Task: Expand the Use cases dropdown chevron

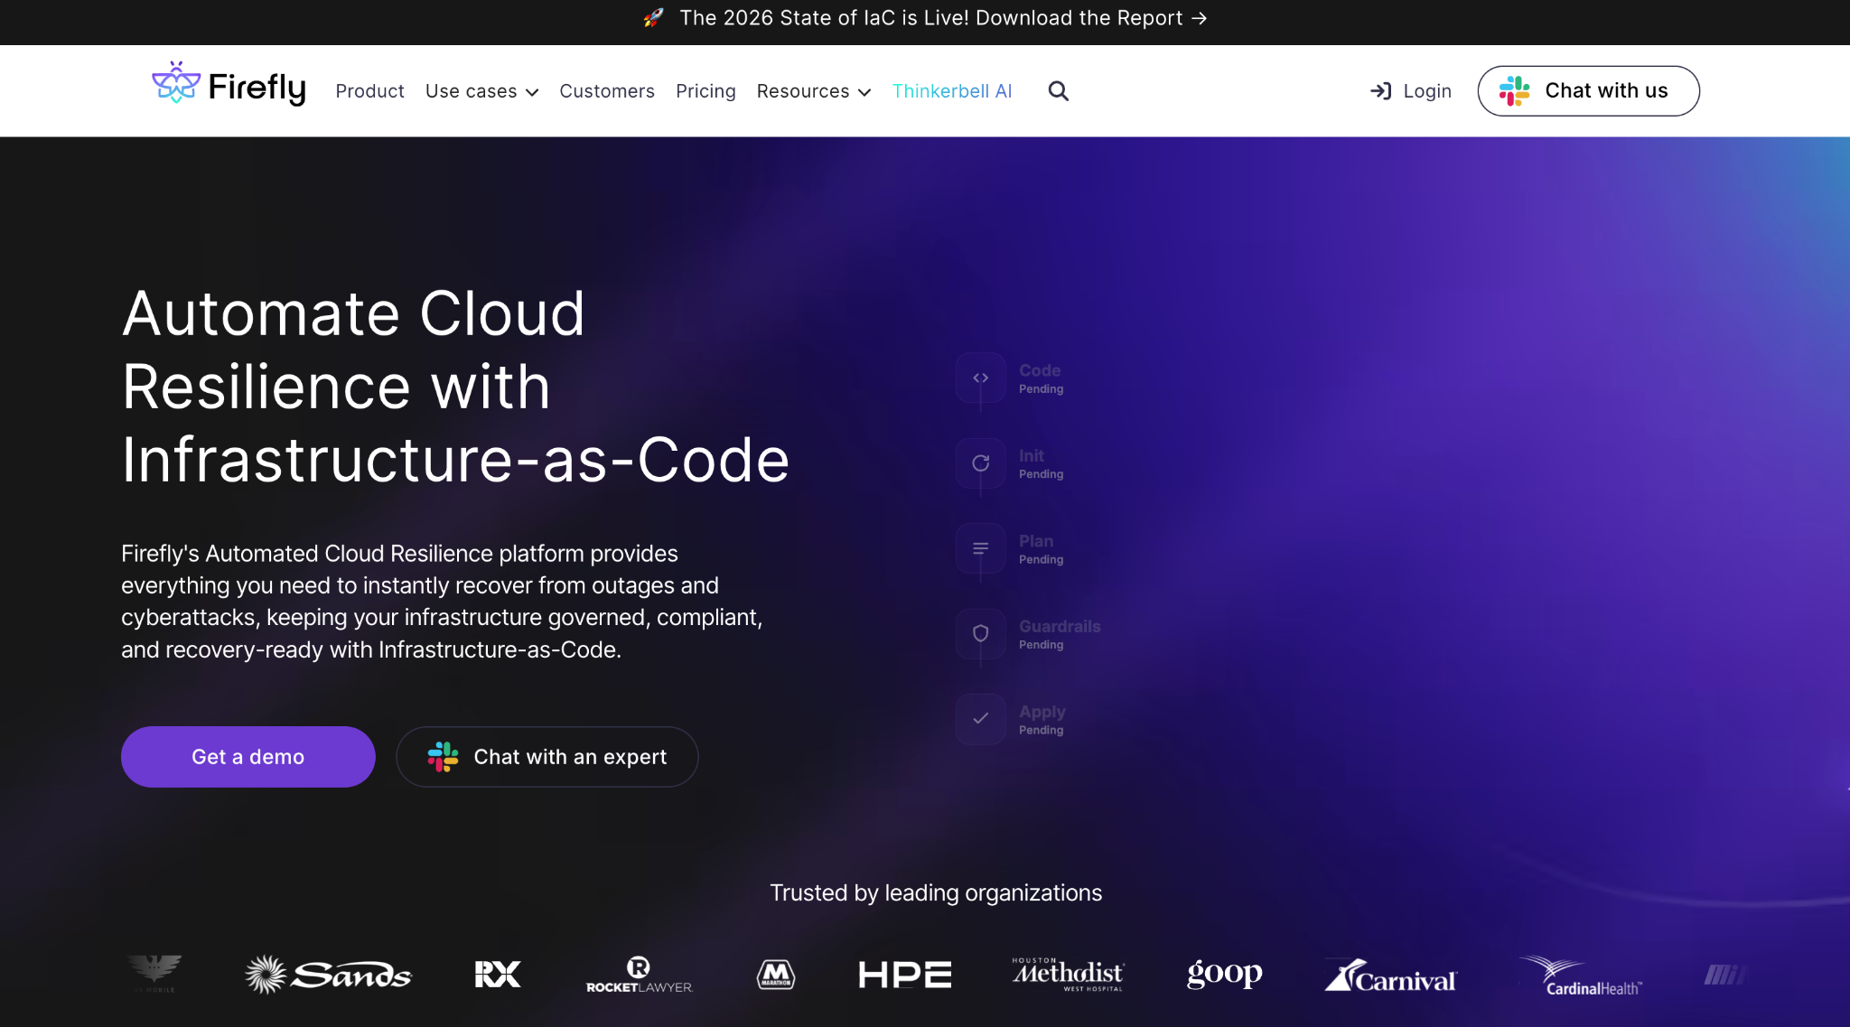Action: (x=532, y=92)
